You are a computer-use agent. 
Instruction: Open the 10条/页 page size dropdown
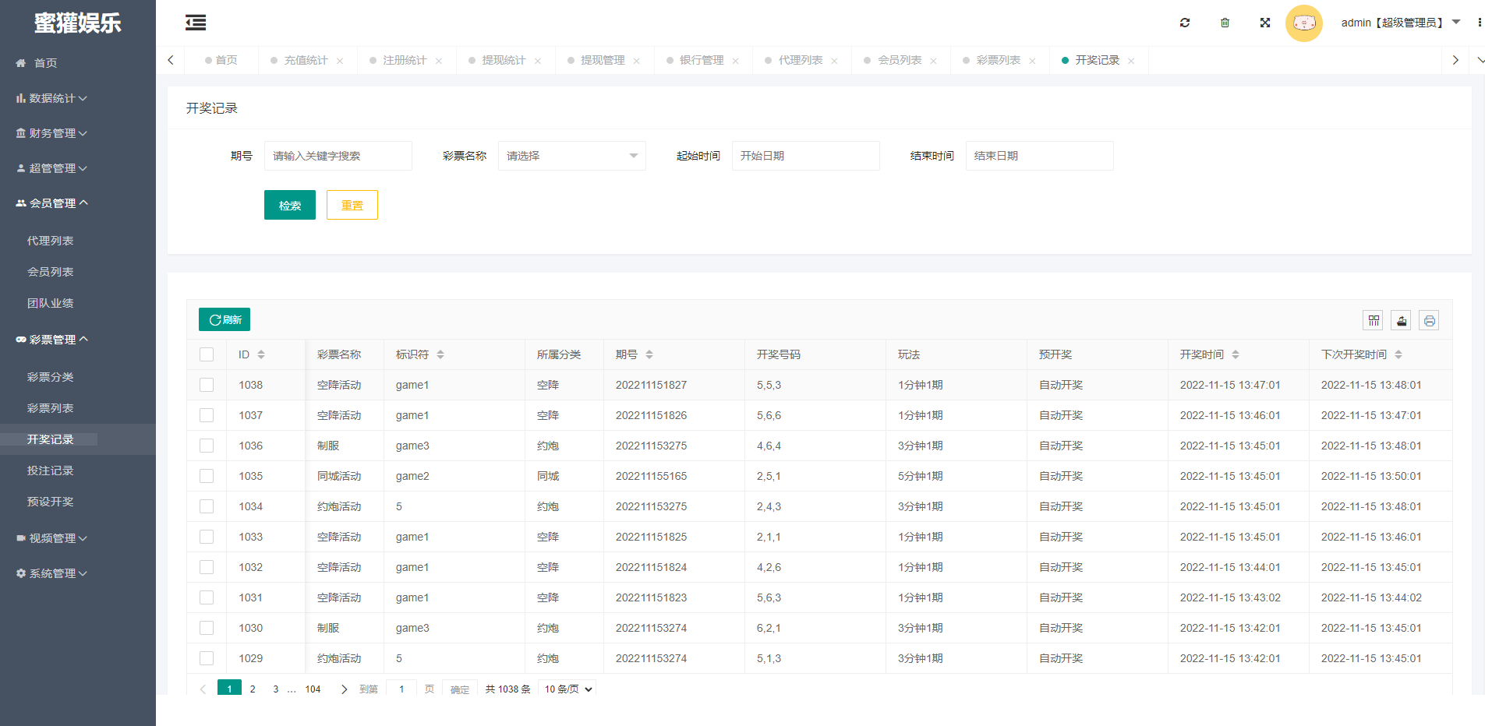567,689
